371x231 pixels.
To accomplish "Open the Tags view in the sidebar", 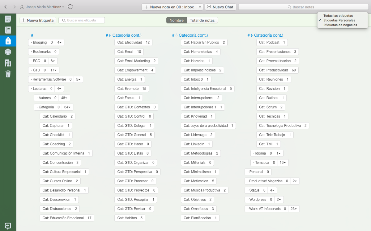I will 8,41.
